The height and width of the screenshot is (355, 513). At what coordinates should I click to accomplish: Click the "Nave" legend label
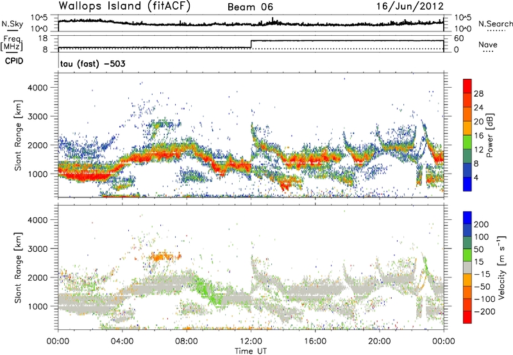point(488,44)
